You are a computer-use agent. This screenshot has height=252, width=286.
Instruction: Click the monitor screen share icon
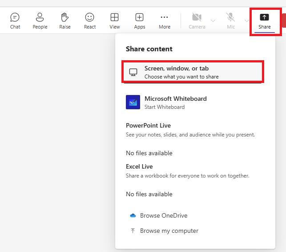(x=133, y=72)
